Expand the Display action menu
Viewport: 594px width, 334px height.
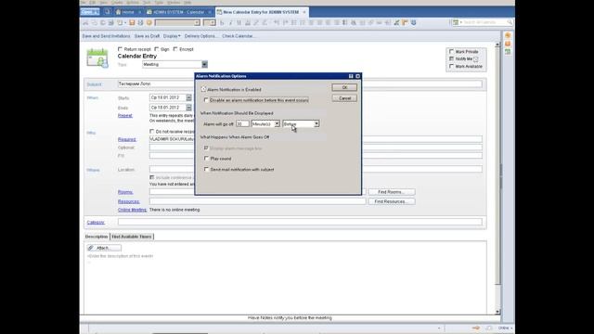click(x=172, y=36)
